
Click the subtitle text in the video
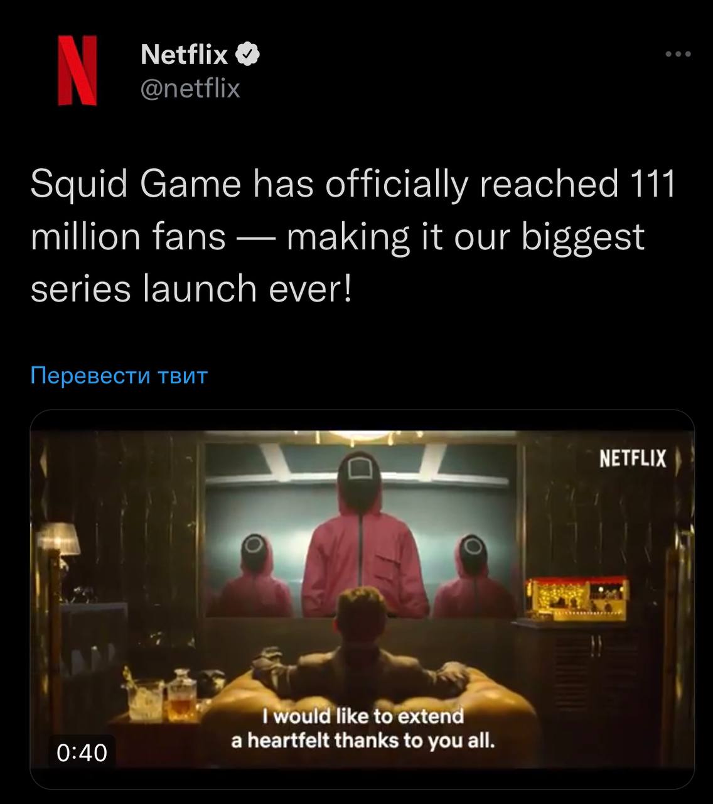coord(363,729)
